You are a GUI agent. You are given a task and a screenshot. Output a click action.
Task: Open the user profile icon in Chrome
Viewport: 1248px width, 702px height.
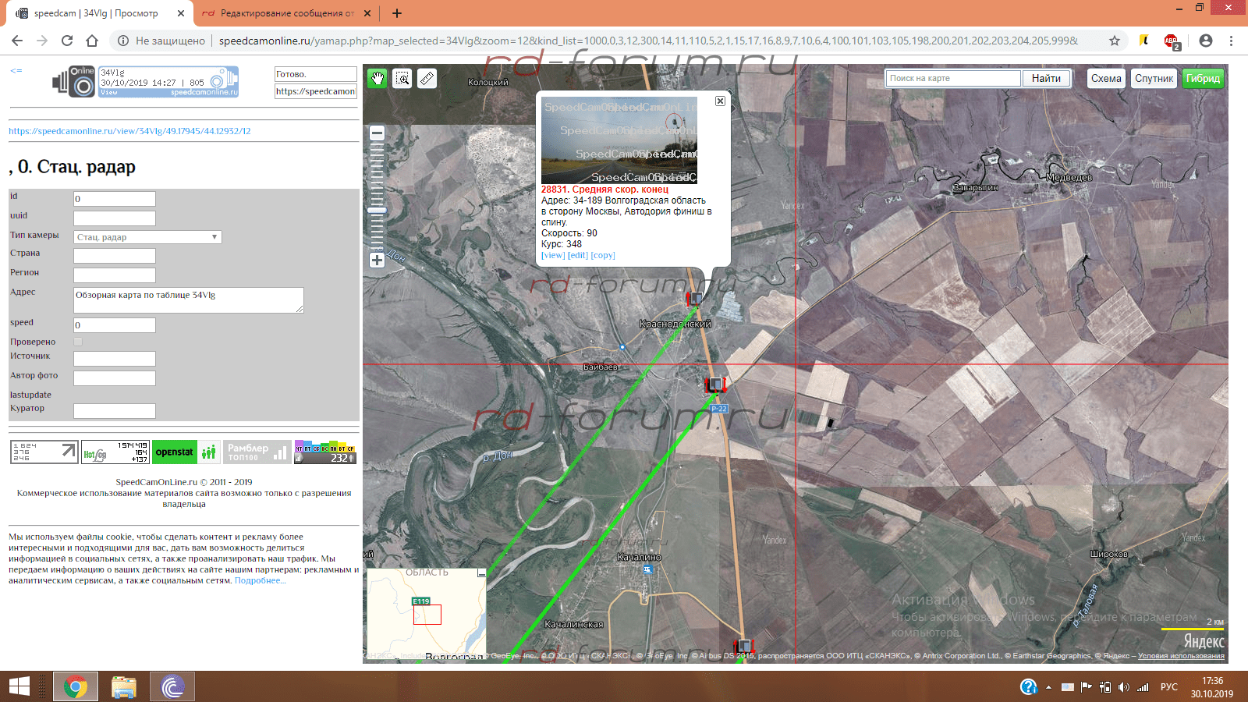(1206, 41)
